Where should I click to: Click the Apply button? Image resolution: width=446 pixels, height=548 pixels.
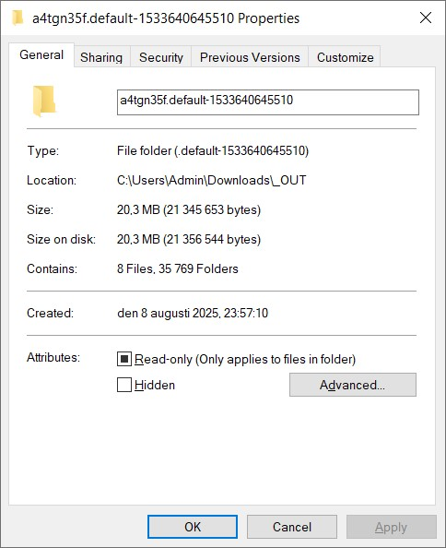click(392, 527)
